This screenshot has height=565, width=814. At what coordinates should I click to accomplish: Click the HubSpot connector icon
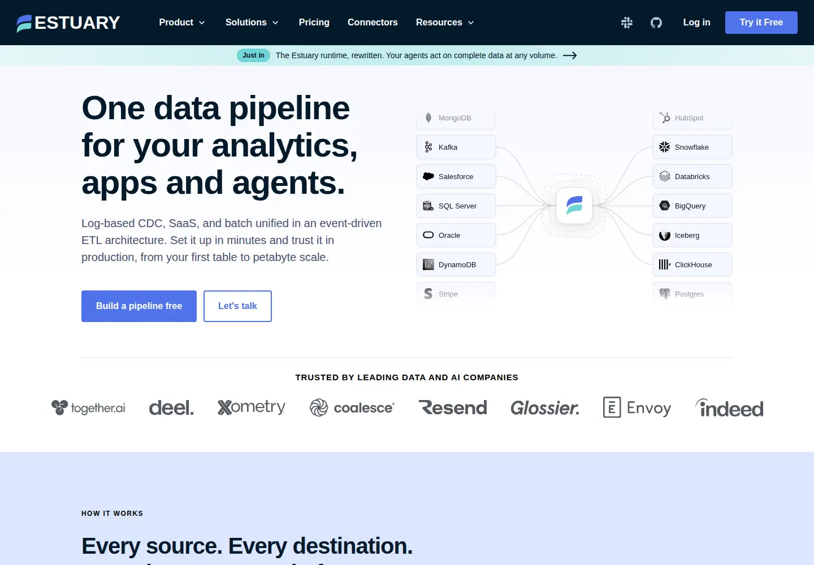665,118
